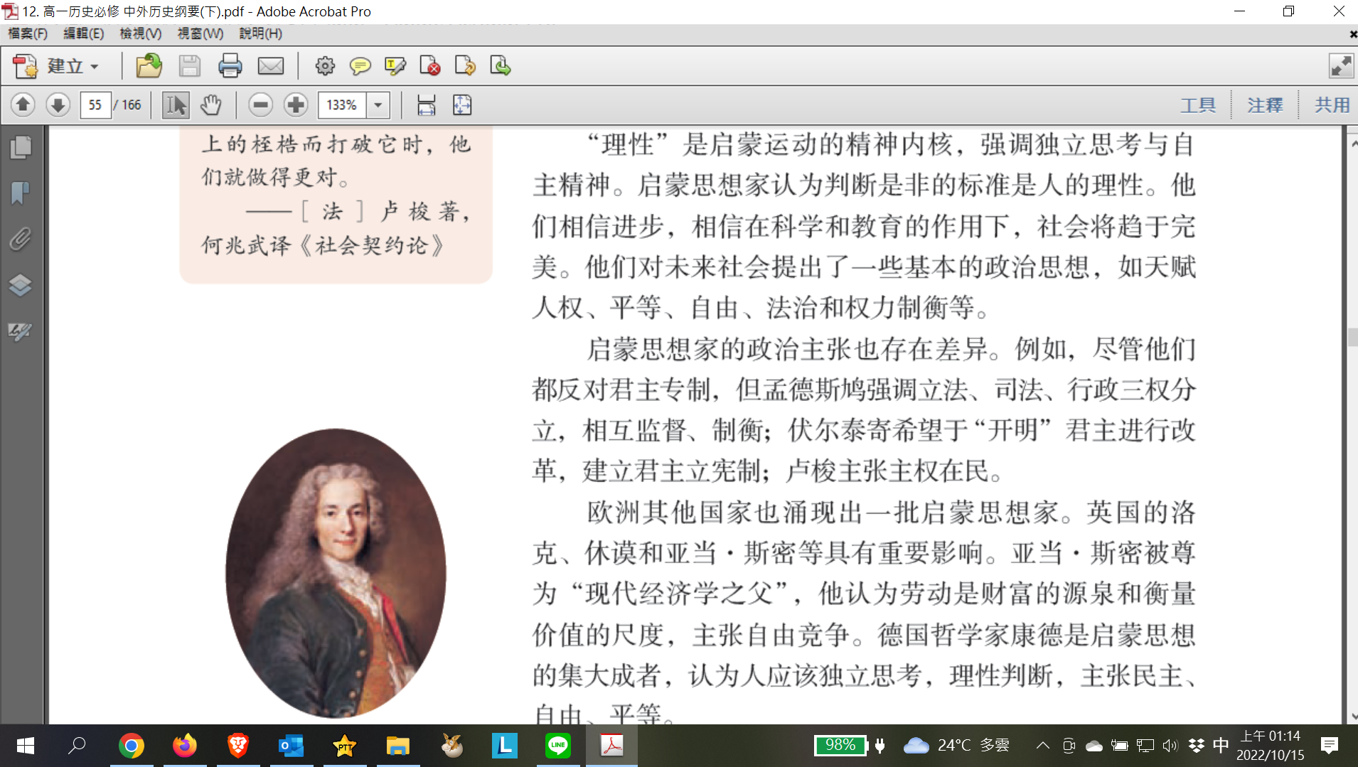The width and height of the screenshot is (1358, 767).
Task: Open LINE app from taskbar
Action: [558, 746]
